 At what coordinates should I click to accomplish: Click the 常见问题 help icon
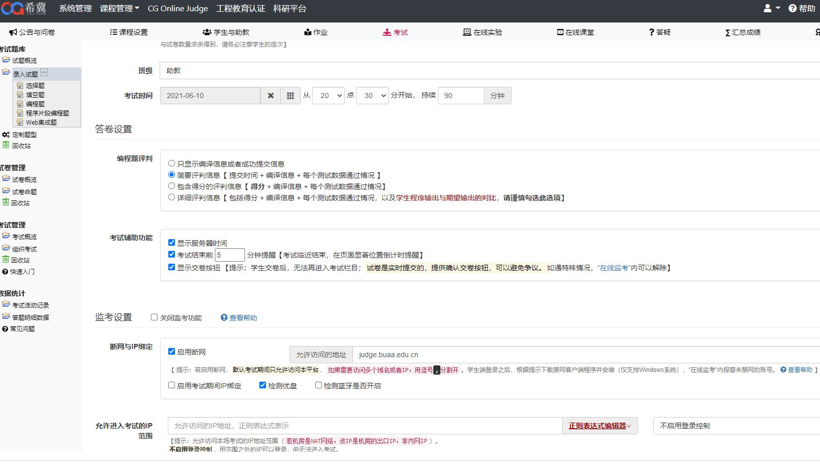5,329
